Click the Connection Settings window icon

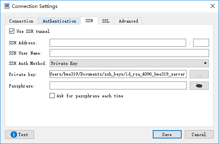tap(7, 6)
